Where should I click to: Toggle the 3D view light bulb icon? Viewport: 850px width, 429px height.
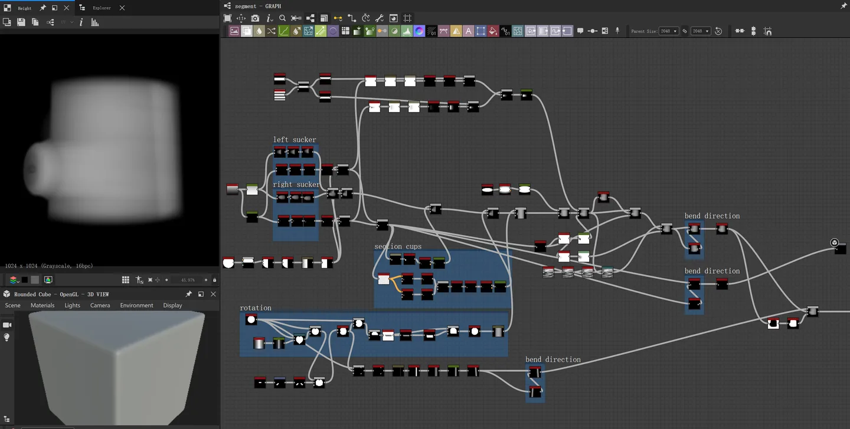[7, 338]
